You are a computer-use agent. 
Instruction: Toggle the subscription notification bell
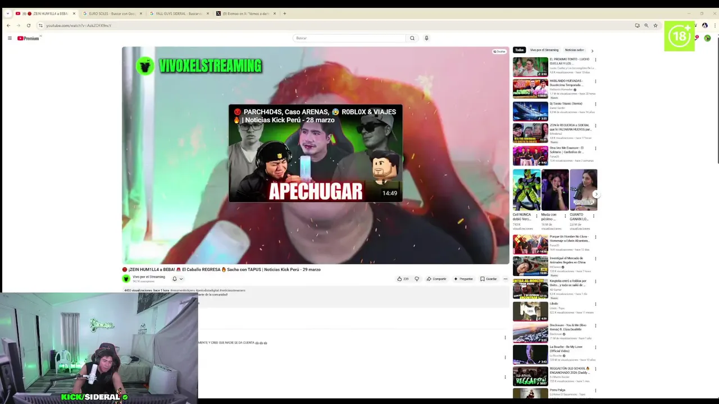175,279
